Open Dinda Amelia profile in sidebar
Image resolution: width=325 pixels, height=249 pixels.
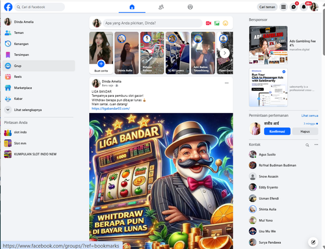39,21
